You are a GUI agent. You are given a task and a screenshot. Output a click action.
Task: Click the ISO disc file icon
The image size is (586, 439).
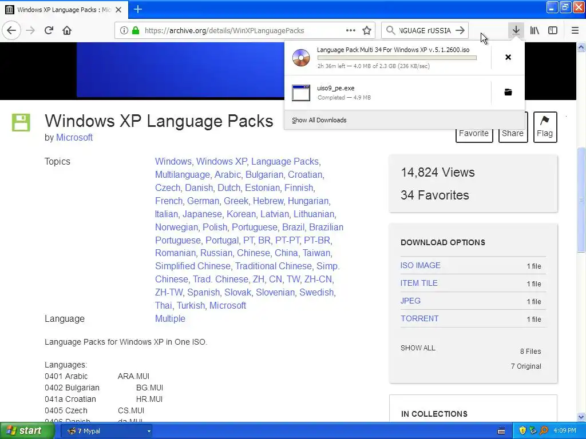click(x=301, y=58)
